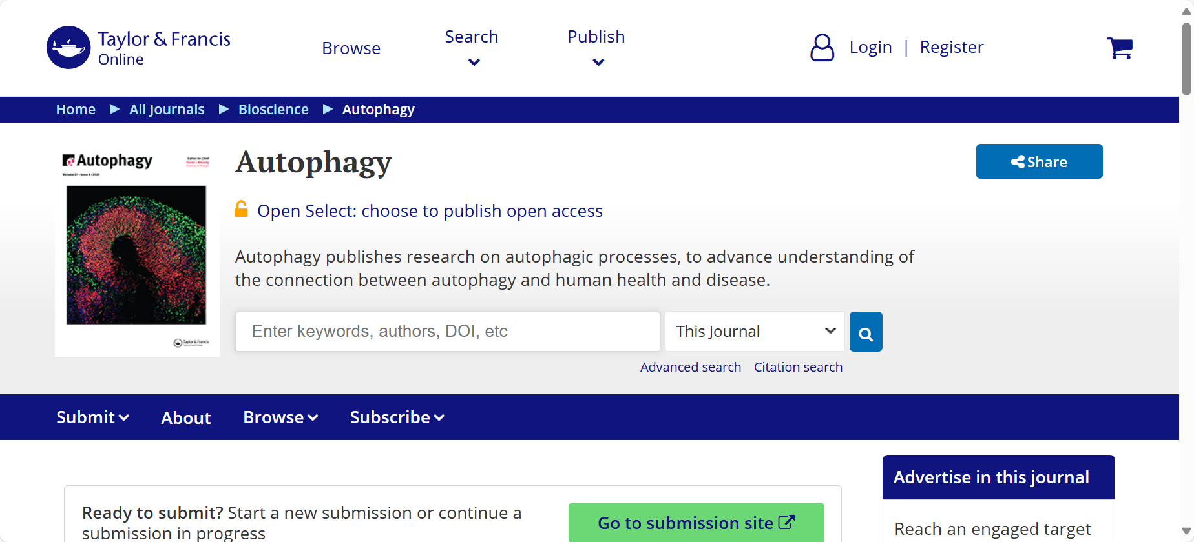Expand the Search dropdown in header
The width and height of the screenshot is (1194, 542).
[x=472, y=48]
